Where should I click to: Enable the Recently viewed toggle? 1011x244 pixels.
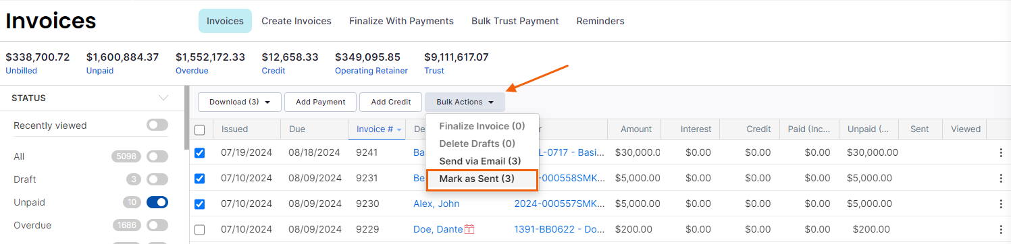(157, 125)
